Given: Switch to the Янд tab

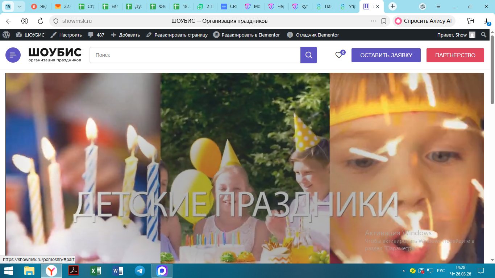Looking at the screenshot, I should 39,7.
